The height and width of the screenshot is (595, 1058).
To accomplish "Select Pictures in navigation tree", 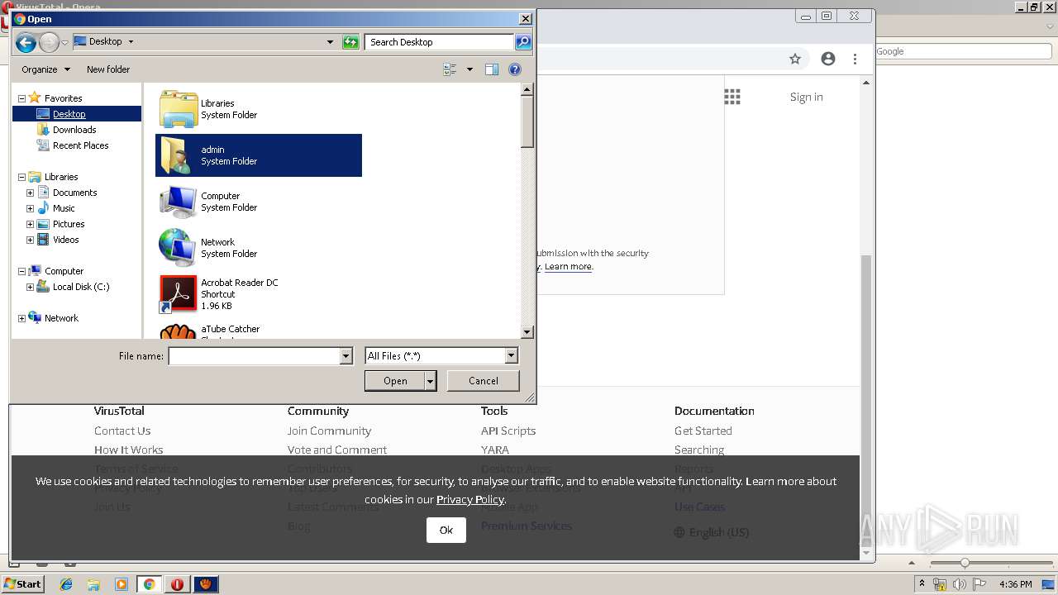I will click(69, 224).
